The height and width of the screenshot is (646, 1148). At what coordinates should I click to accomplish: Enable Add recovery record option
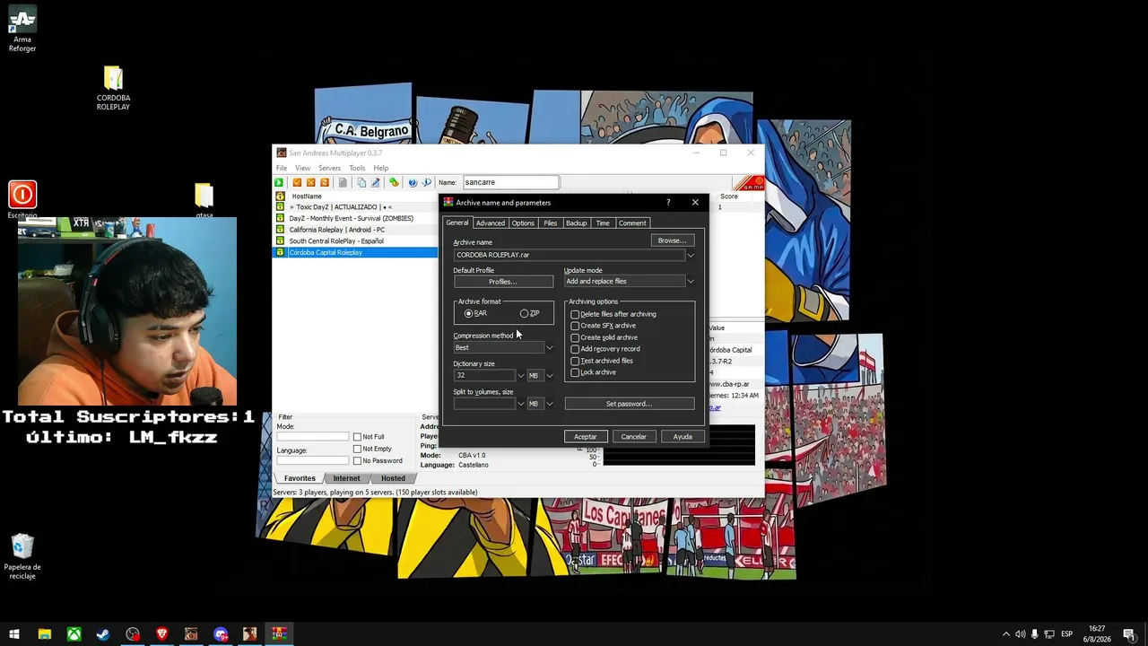click(x=605, y=350)
